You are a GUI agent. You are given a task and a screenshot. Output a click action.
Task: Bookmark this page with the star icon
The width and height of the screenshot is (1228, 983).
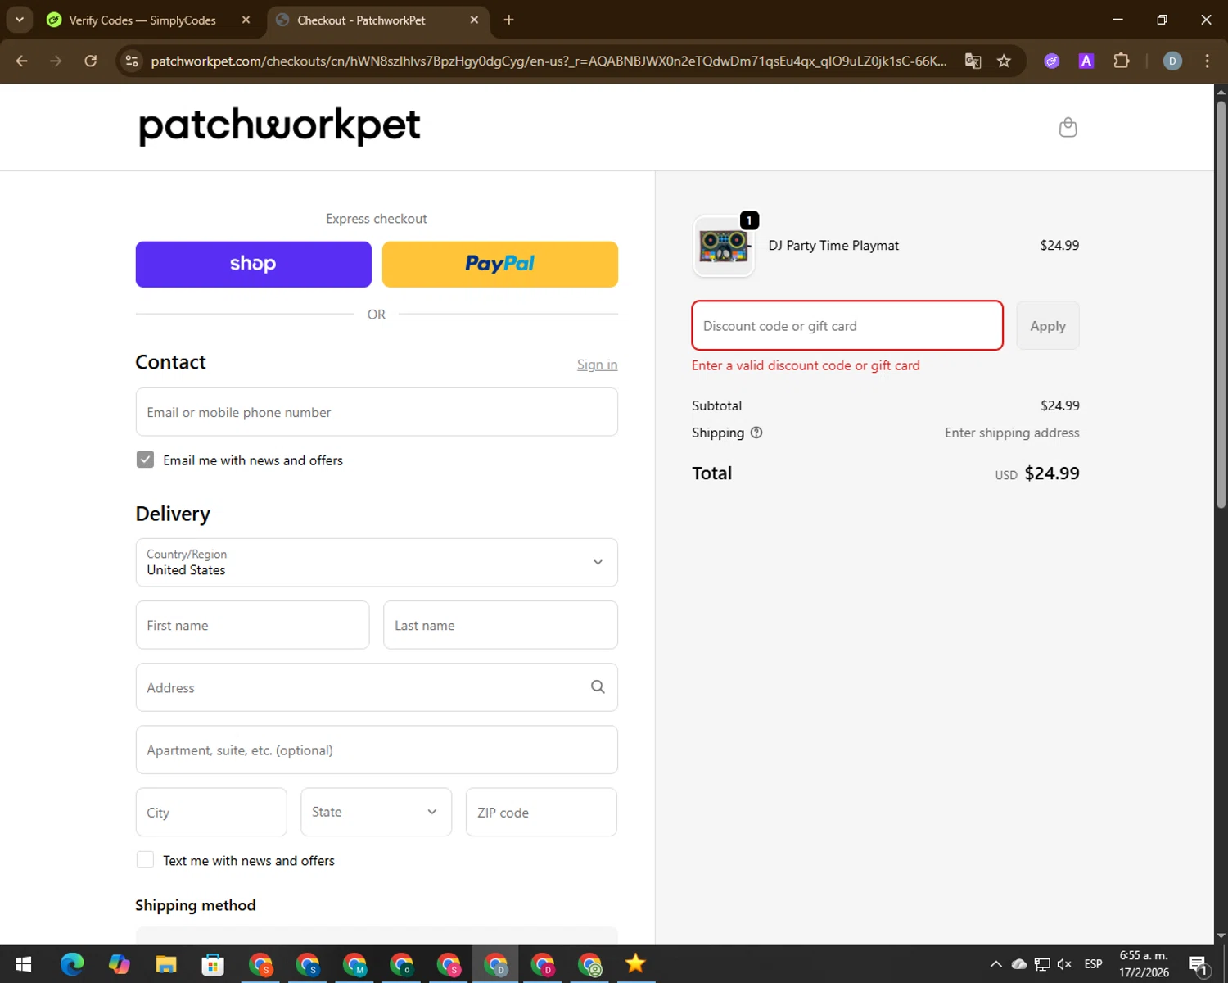(x=1004, y=61)
